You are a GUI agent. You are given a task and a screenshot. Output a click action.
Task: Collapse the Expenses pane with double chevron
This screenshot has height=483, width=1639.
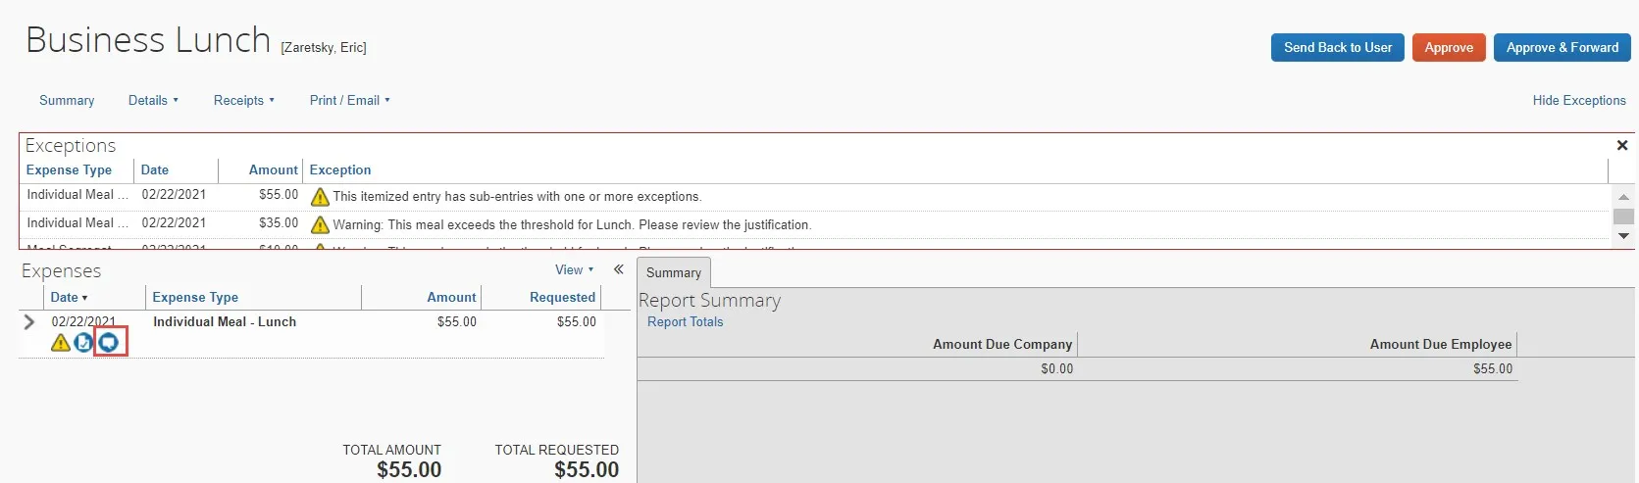[619, 269]
